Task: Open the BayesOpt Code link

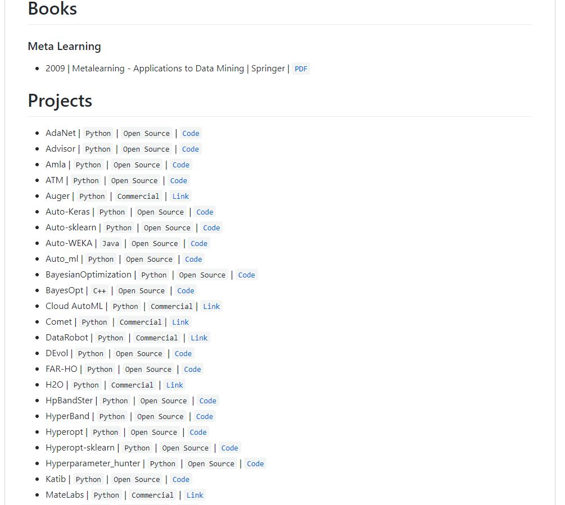Action: pyautogui.click(x=186, y=291)
